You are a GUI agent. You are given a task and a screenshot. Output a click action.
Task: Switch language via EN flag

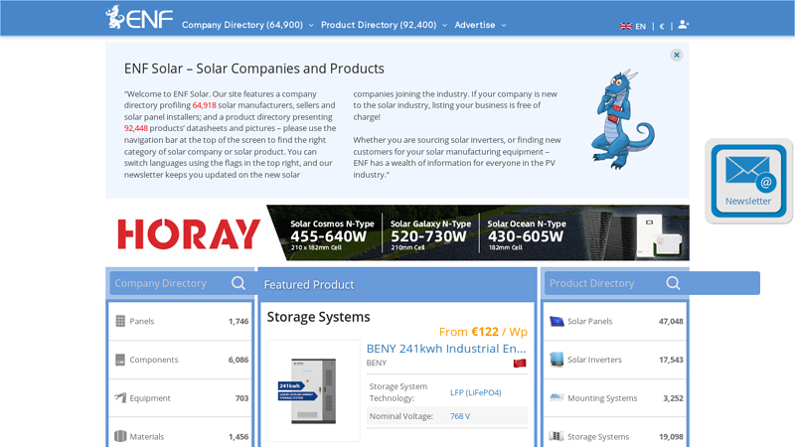632,26
